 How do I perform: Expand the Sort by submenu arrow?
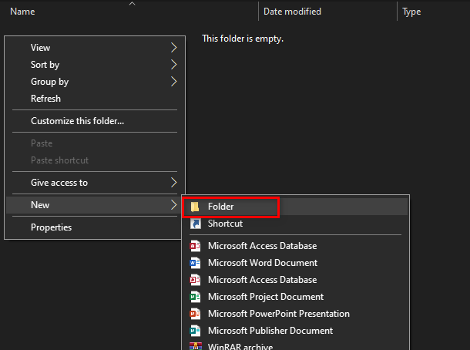click(173, 65)
